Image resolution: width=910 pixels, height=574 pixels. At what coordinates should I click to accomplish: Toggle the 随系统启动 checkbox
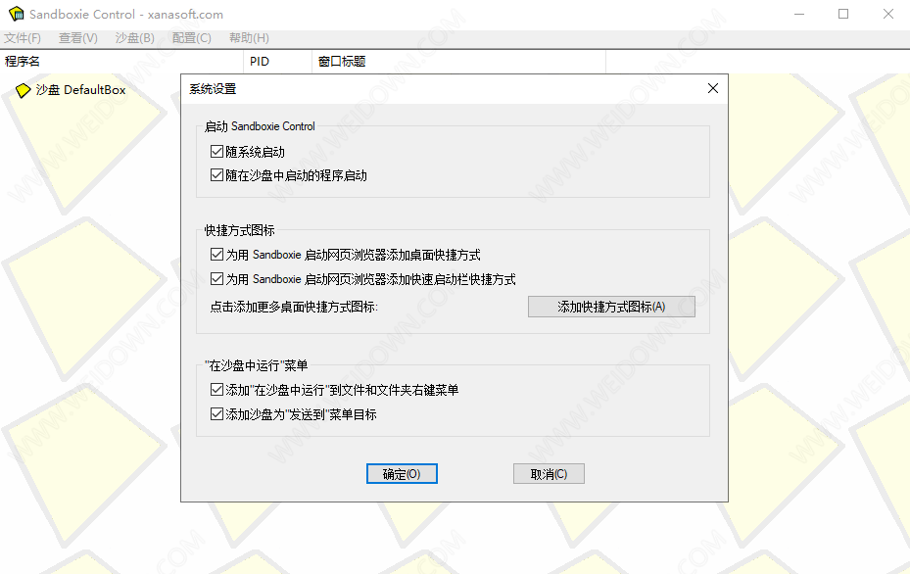[x=216, y=152]
